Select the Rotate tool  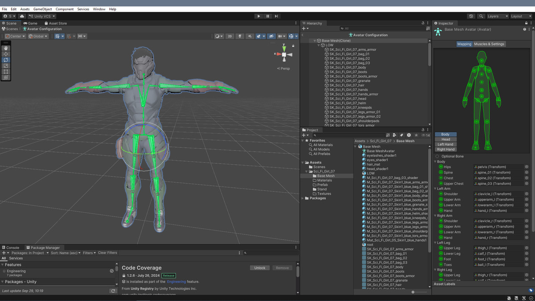(6, 60)
